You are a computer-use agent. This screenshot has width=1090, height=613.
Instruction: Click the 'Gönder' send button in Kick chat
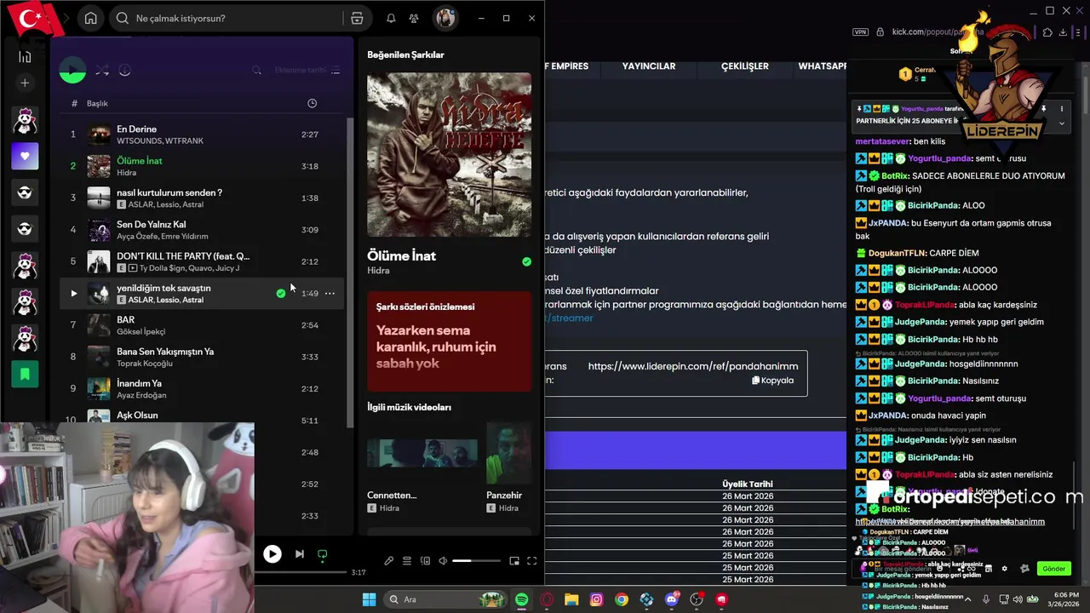1053,569
